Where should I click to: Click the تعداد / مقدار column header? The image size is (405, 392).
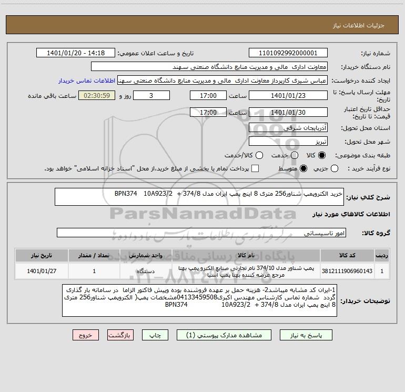[x=94, y=255]
